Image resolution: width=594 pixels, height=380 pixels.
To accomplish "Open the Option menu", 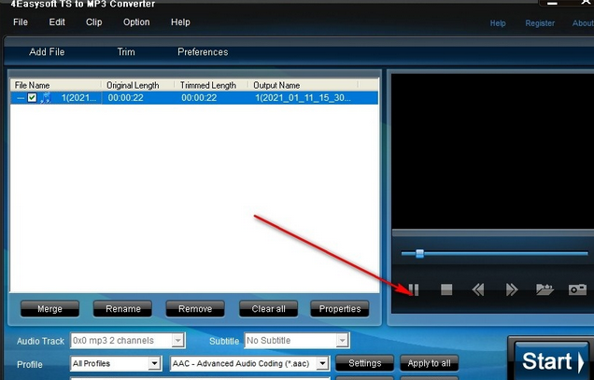I will pos(136,22).
